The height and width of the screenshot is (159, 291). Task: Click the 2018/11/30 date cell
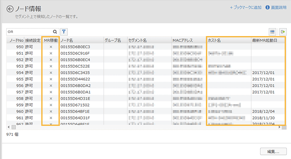(263, 118)
